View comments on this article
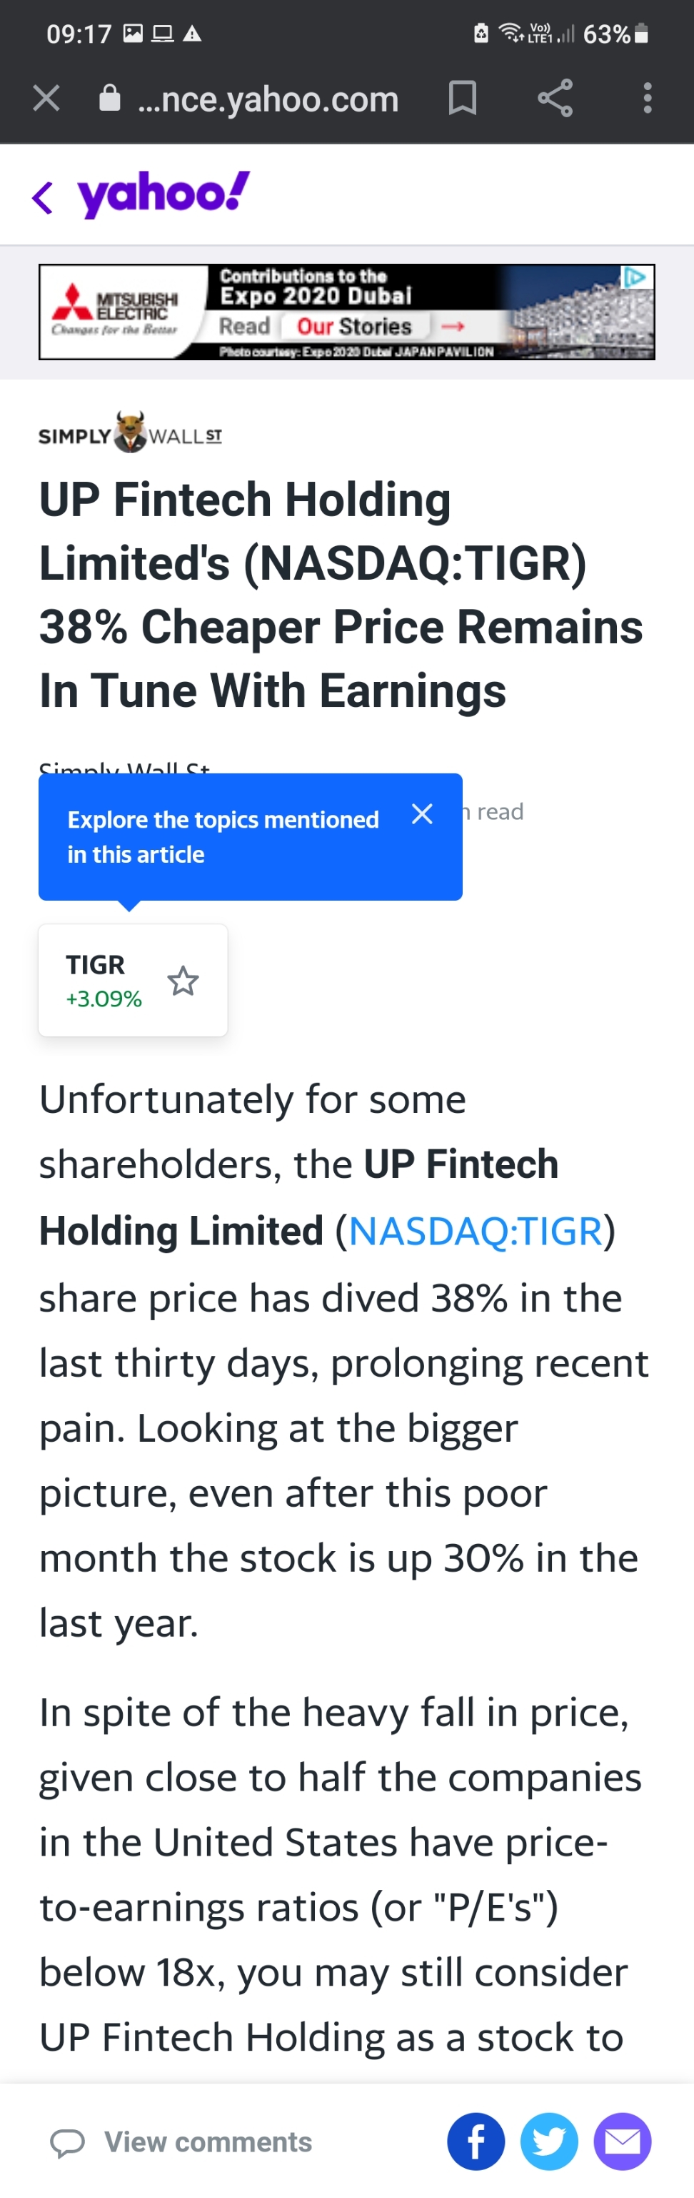The width and height of the screenshot is (694, 2198). click(207, 2142)
